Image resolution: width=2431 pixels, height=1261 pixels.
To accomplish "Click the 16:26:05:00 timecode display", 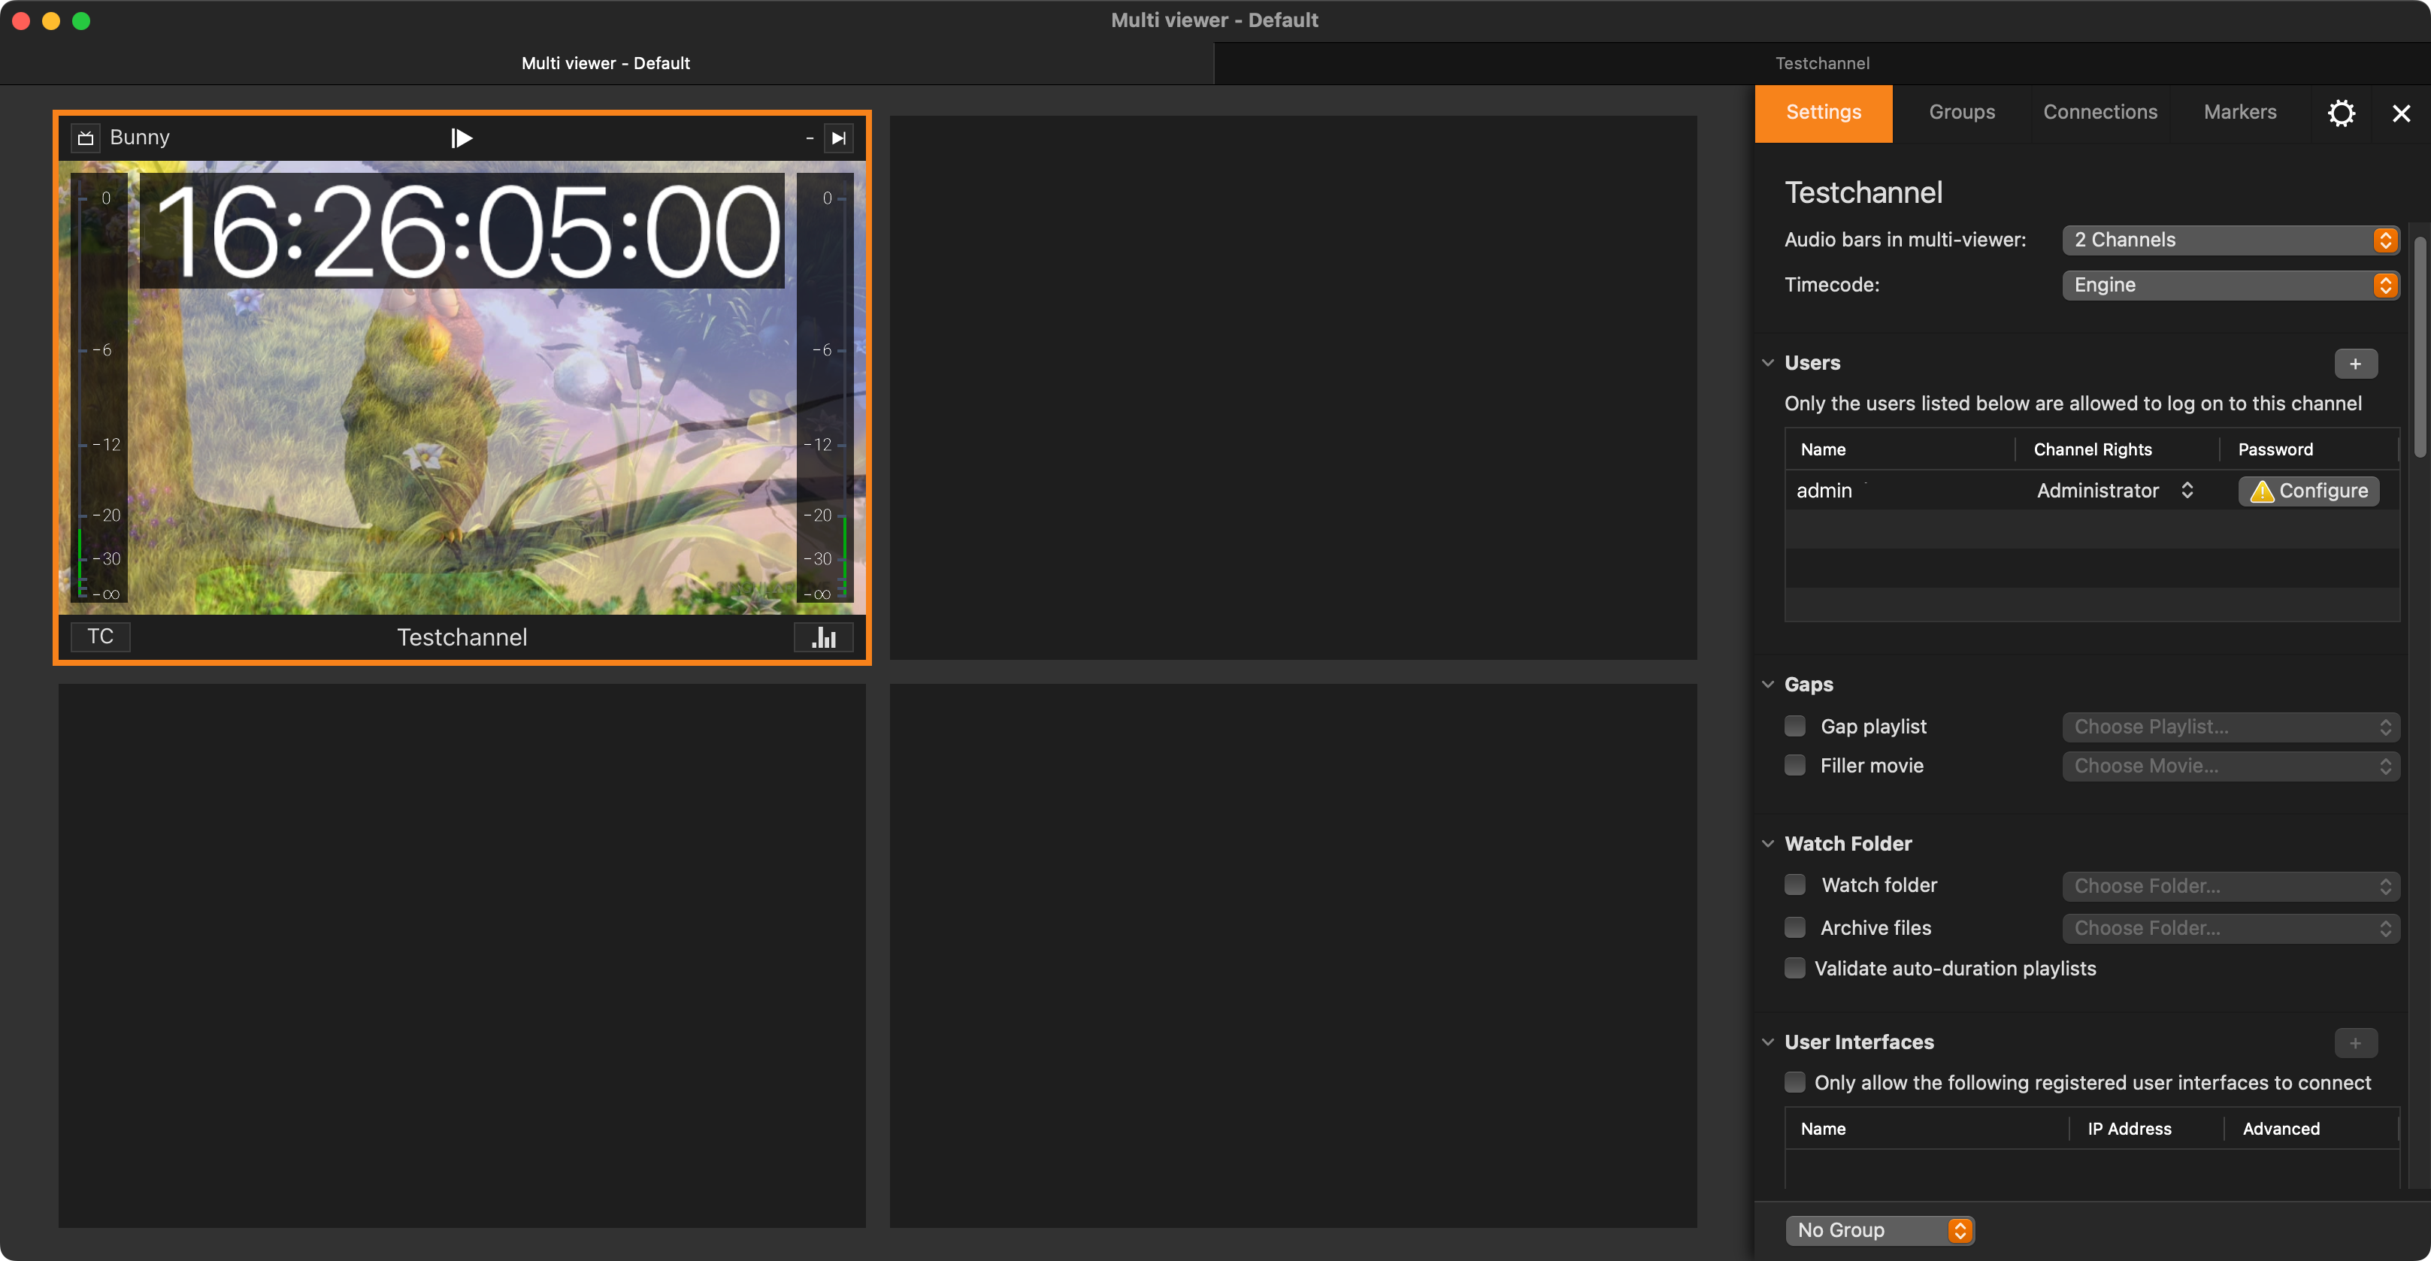I will (x=462, y=231).
